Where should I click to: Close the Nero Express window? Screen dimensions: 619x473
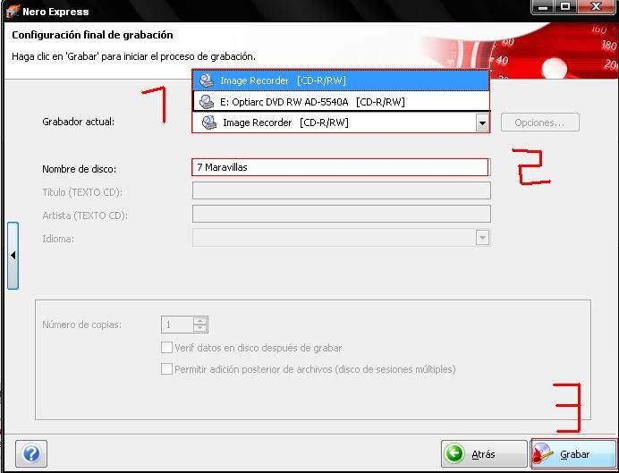pyautogui.click(x=596, y=7)
